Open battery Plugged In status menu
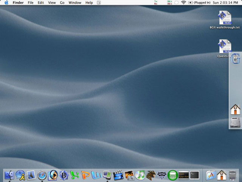This screenshot has width=242, height=182. pyautogui.click(x=199, y=3)
